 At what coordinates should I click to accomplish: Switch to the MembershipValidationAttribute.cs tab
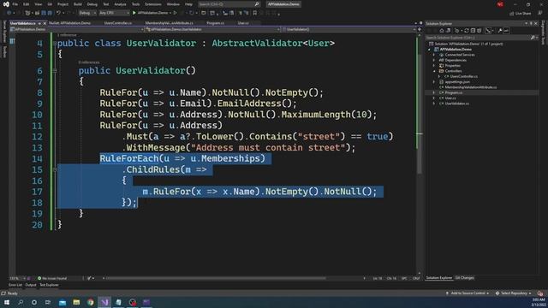170,23
